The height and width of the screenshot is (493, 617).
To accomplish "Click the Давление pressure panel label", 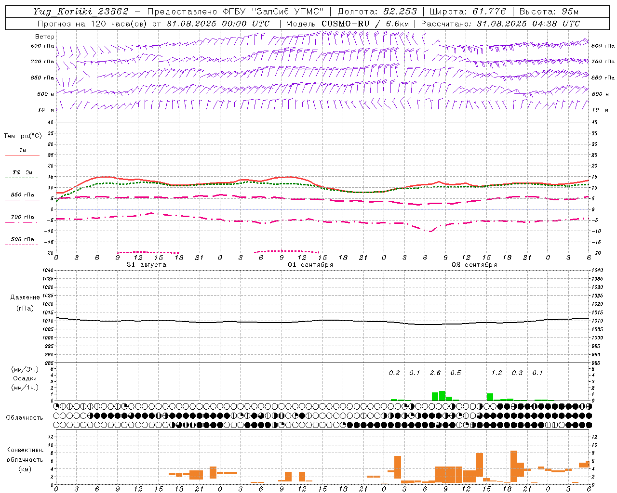I will pyautogui.click(x=25, y=298).
